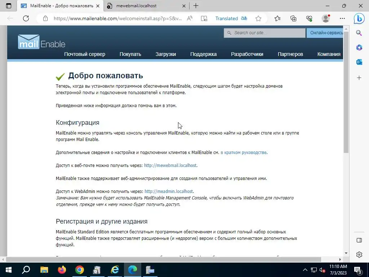369x277 pixels.
Task: Open Windows Start menu
Action: pos(9,270)
